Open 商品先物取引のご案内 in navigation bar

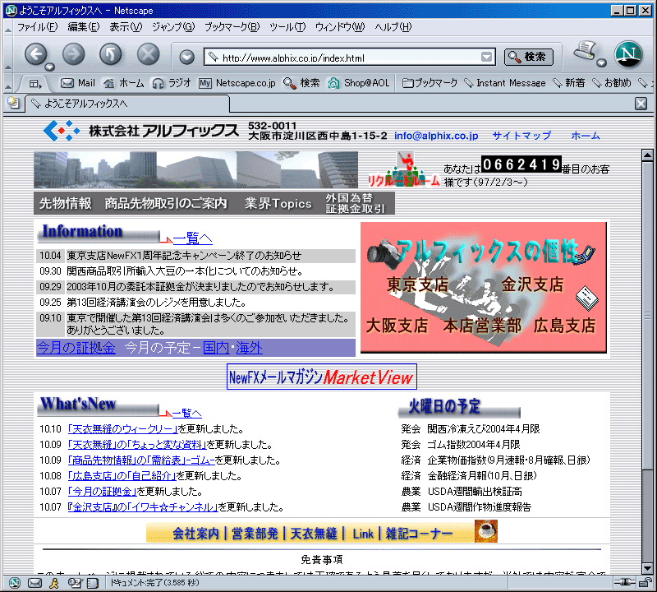pos(166,203)
